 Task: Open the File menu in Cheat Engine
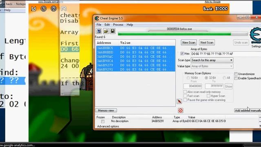pyautogui.click(x=99, y=24)
